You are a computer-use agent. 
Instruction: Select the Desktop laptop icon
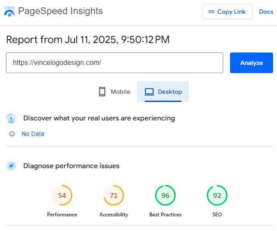(x=149, y=92)
